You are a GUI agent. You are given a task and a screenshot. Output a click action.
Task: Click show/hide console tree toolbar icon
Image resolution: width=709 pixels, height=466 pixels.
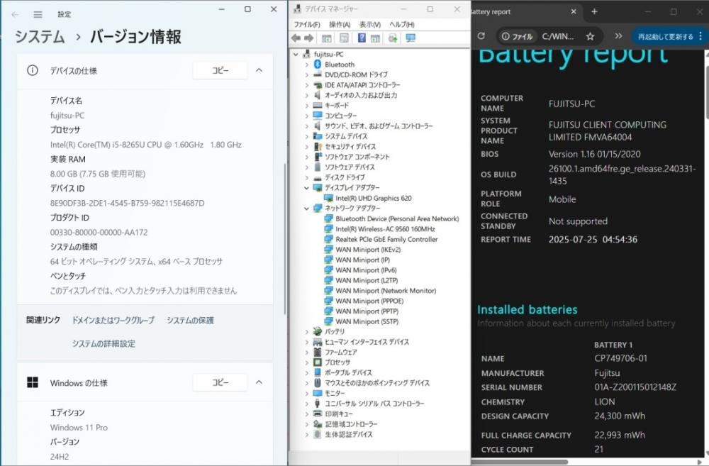pos(326,38)
